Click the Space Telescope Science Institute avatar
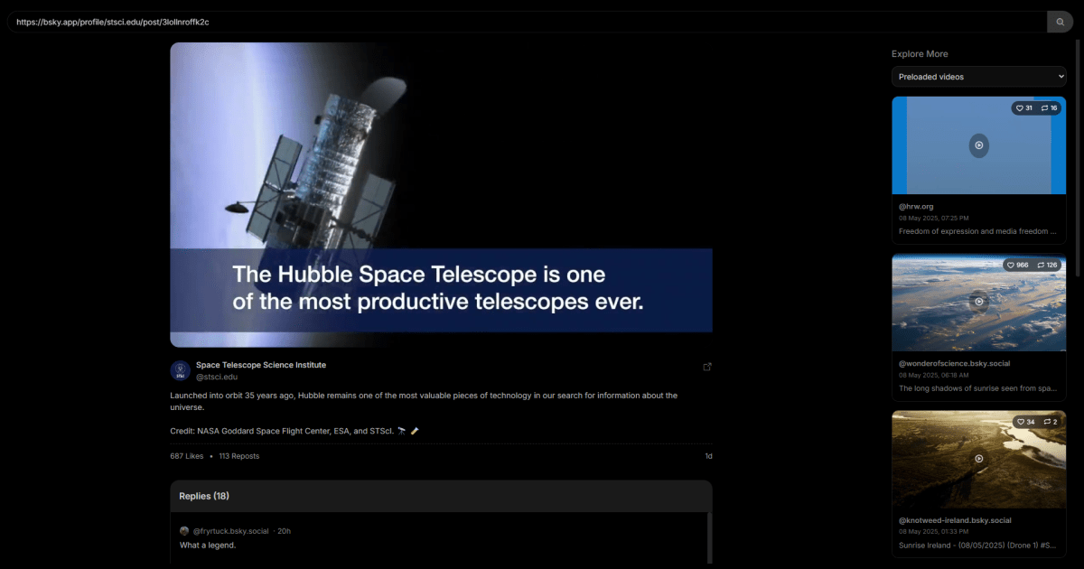 tap(180, 370)
